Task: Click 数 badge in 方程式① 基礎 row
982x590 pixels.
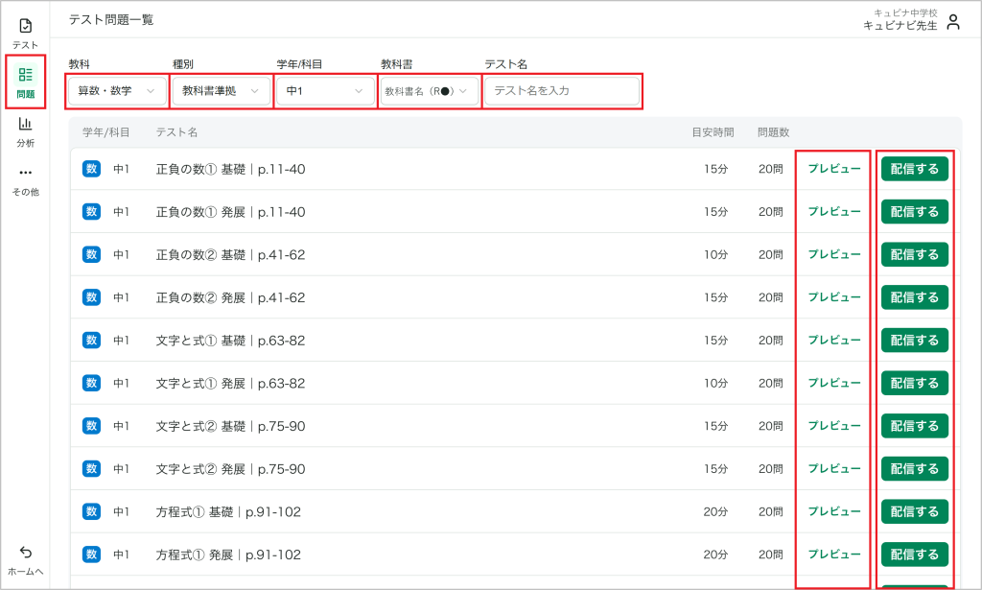Action: [x=91, y=511]
